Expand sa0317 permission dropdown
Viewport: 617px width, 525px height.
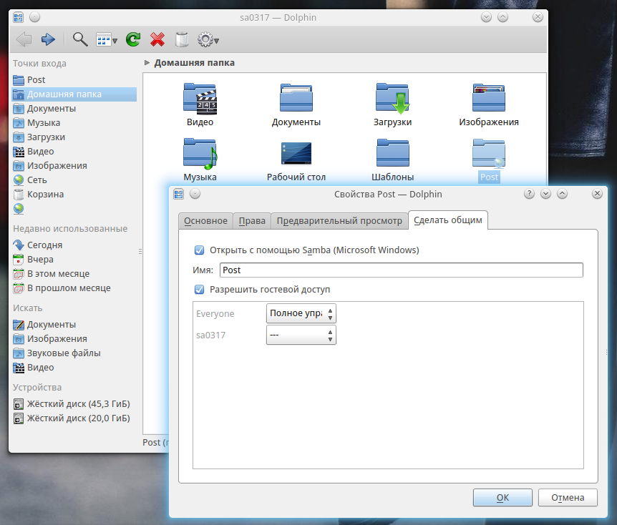click(301, 335)
